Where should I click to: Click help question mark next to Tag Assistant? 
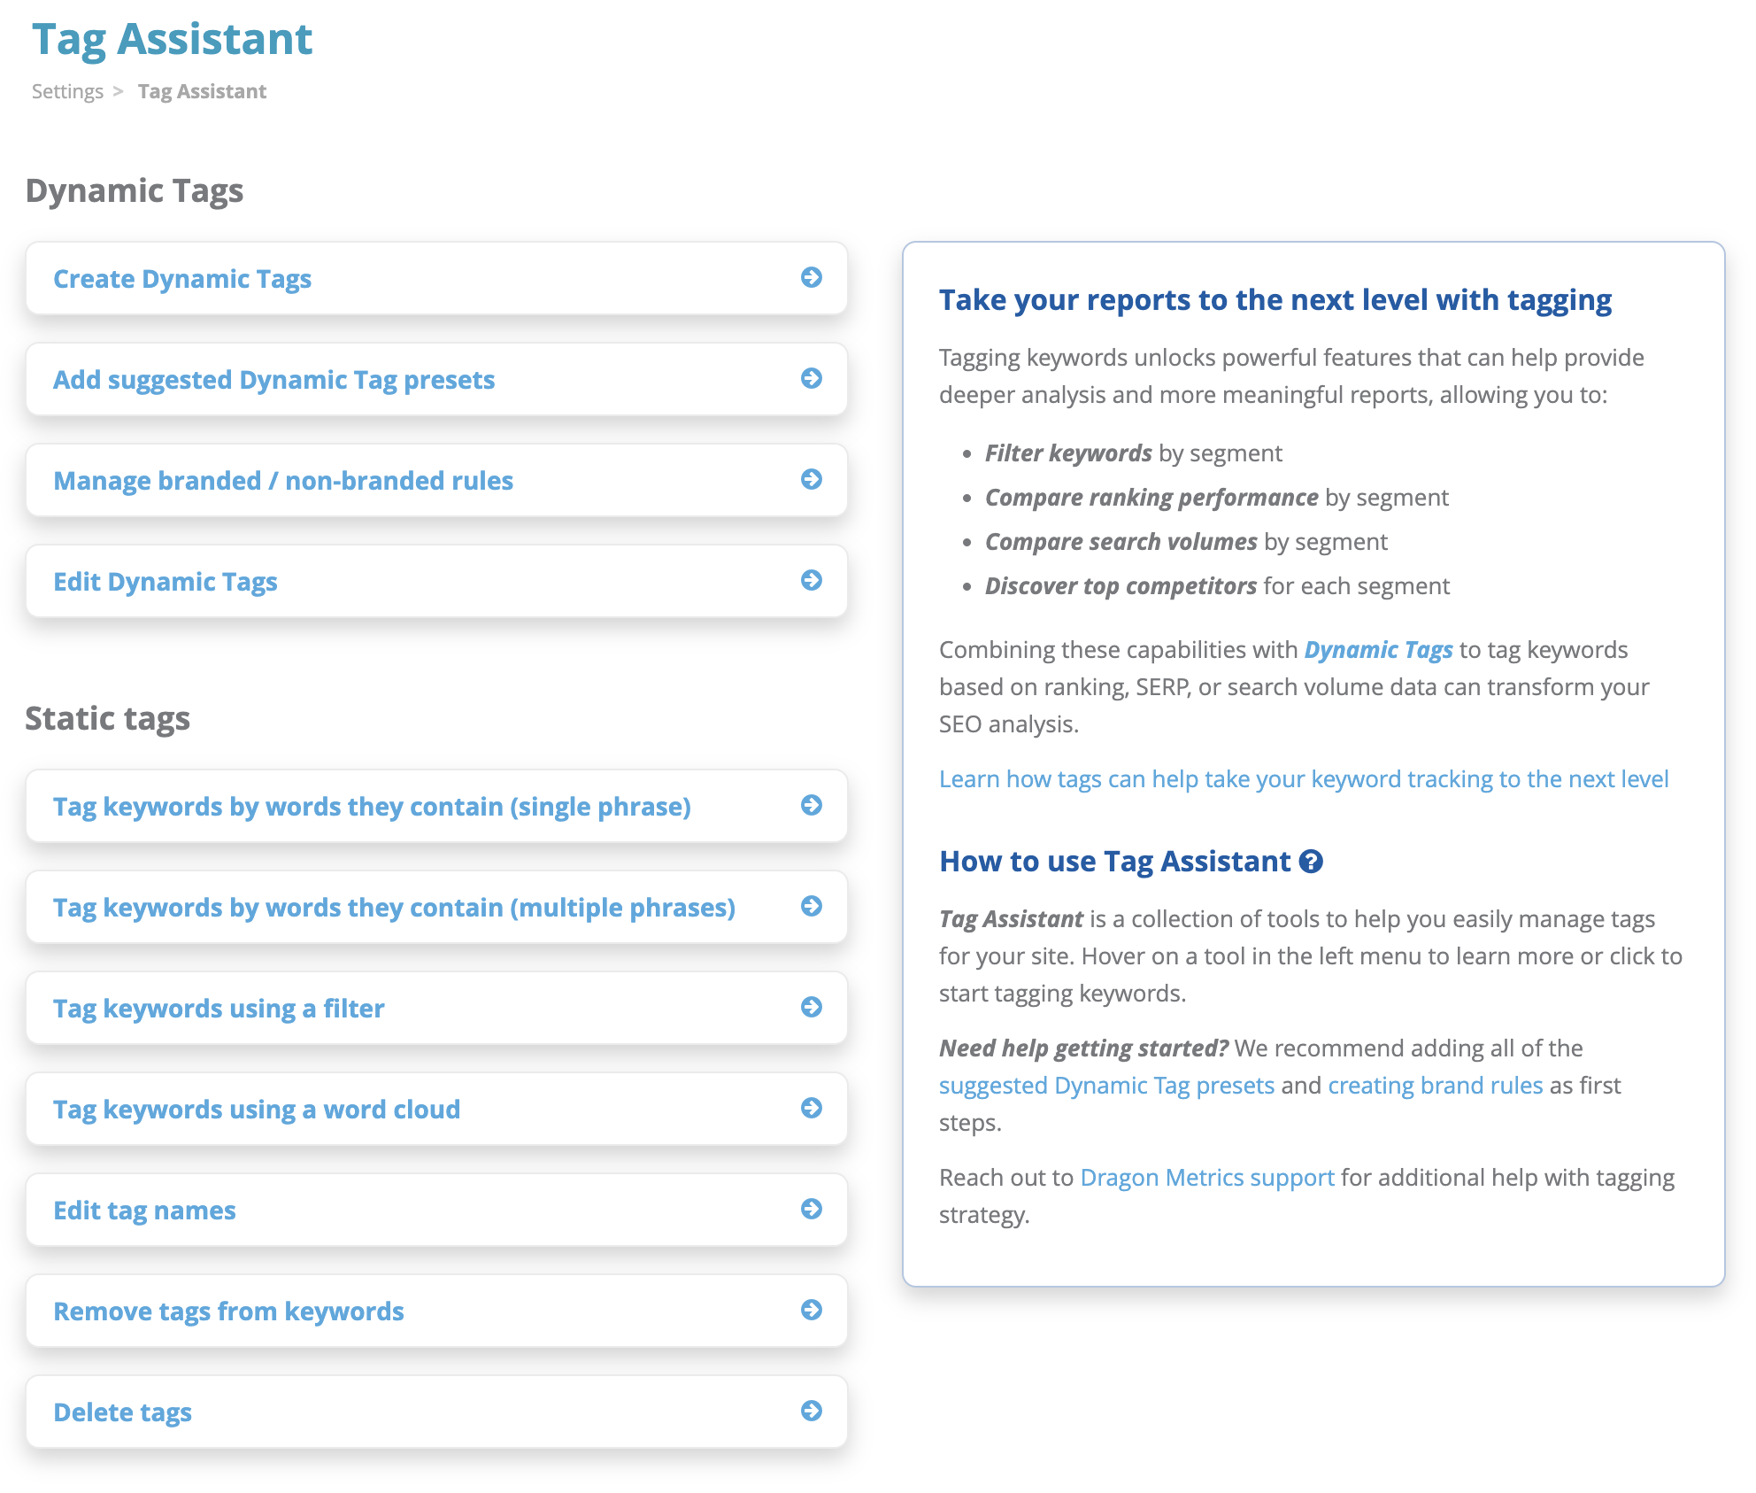(x=1311, y=862)
